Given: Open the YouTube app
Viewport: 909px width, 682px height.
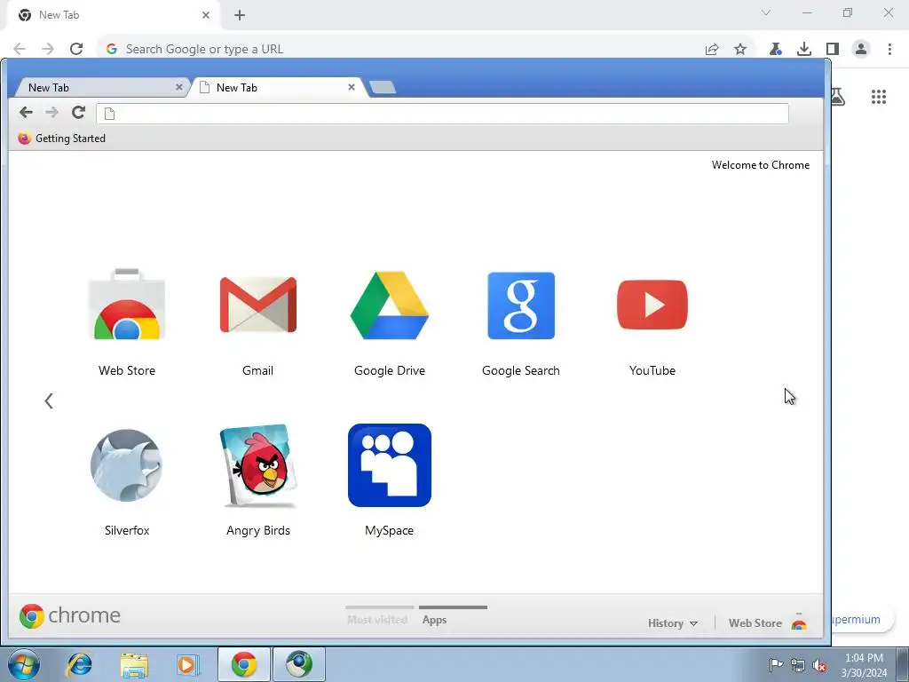Looking at the screenshot, I should pos(652,305).
